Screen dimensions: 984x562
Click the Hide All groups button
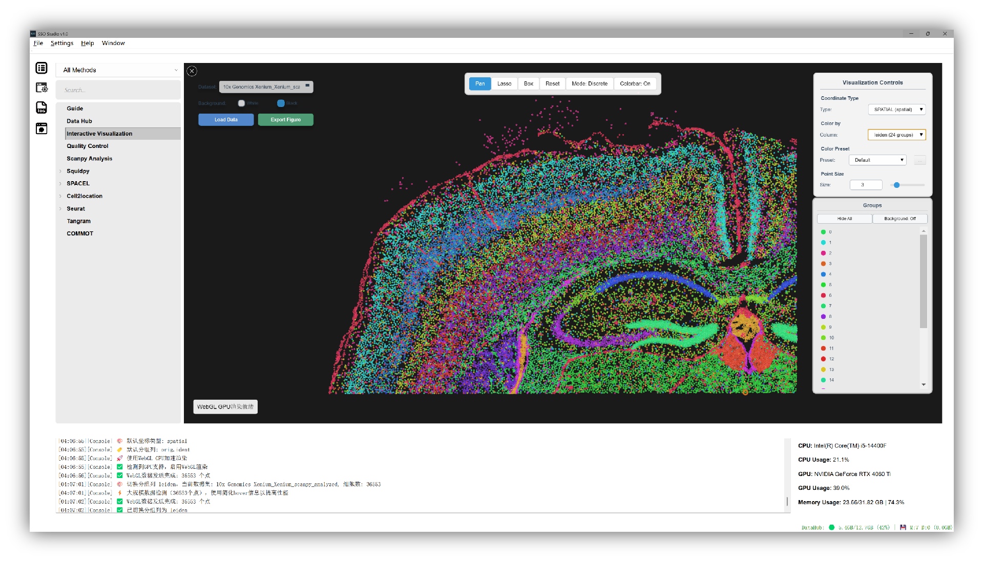[x=844, y=219]
